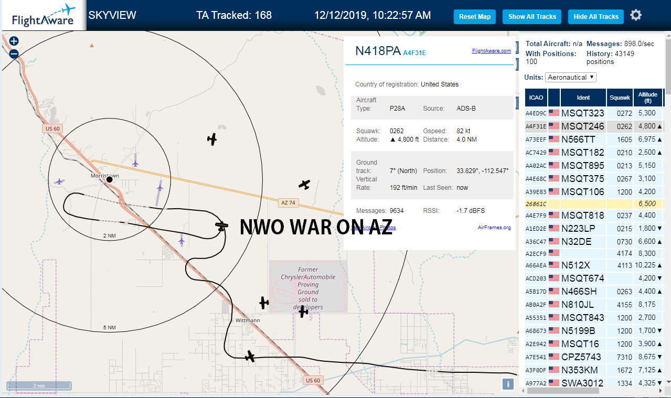Sort the table by the Ident column header
Screen dimensions: 671x398
(583, 98)
